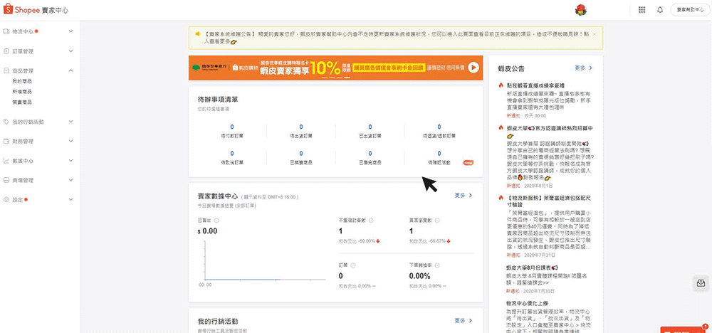Viewport: 712px width, 333px height.
Task: Click the $ 0.00 sold amount
Action: click(x=207, y=231)
